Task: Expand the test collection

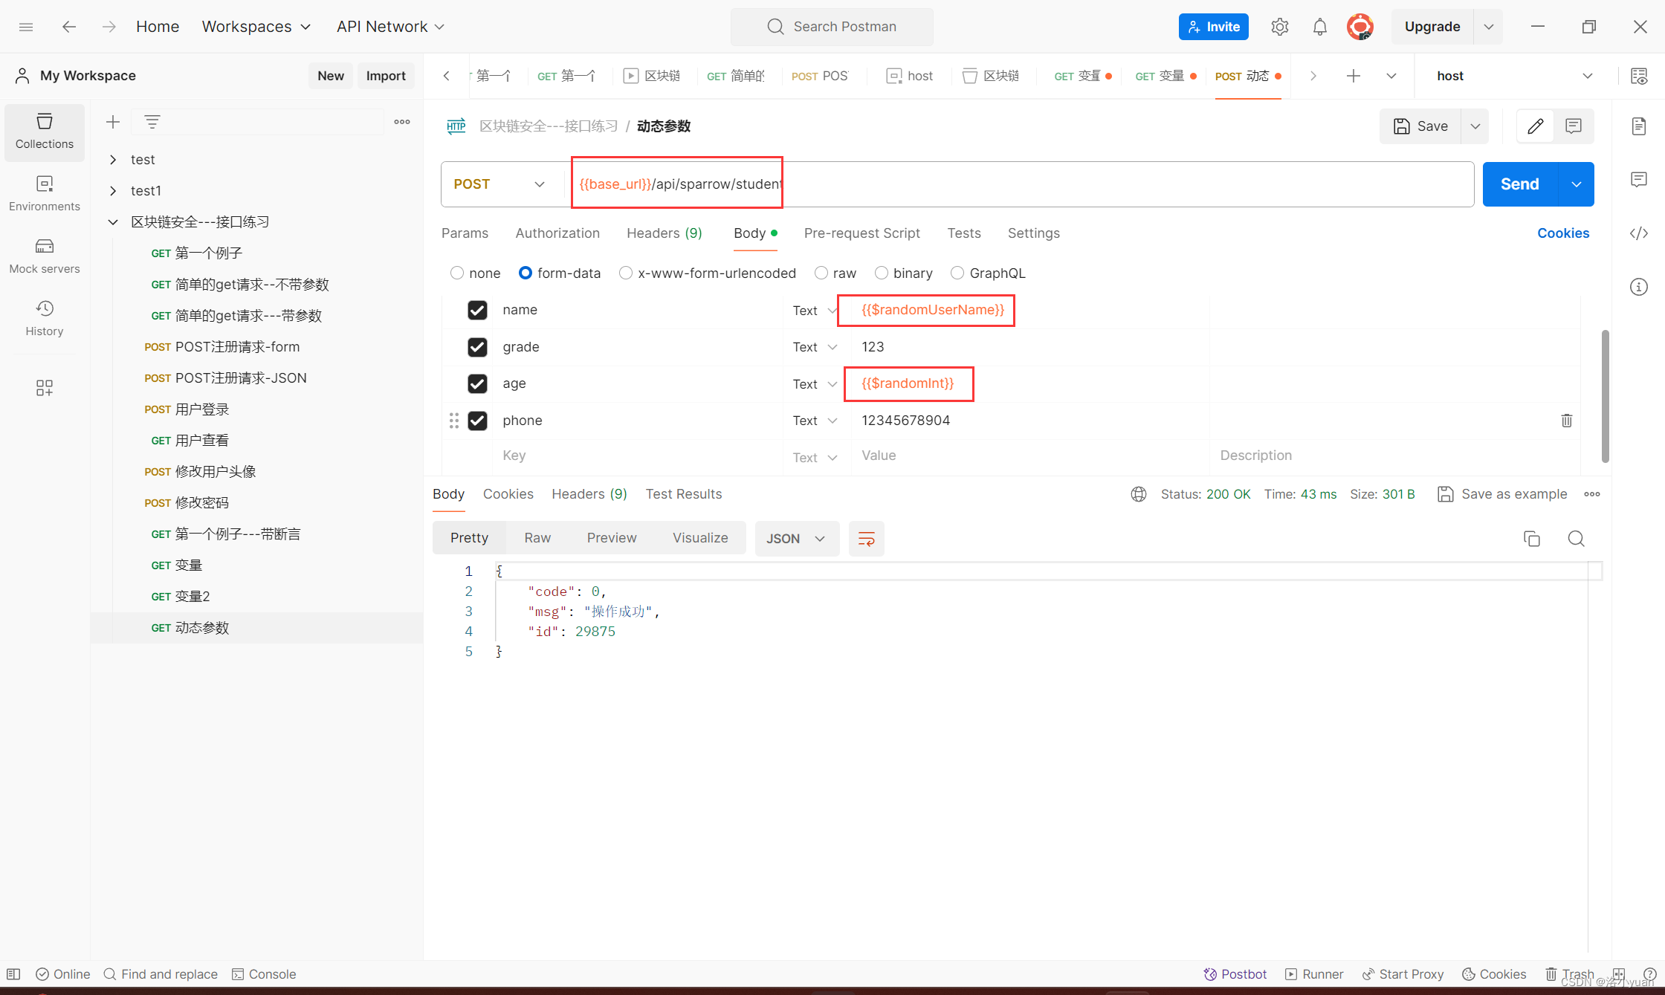Action: [x=113, y=160]
